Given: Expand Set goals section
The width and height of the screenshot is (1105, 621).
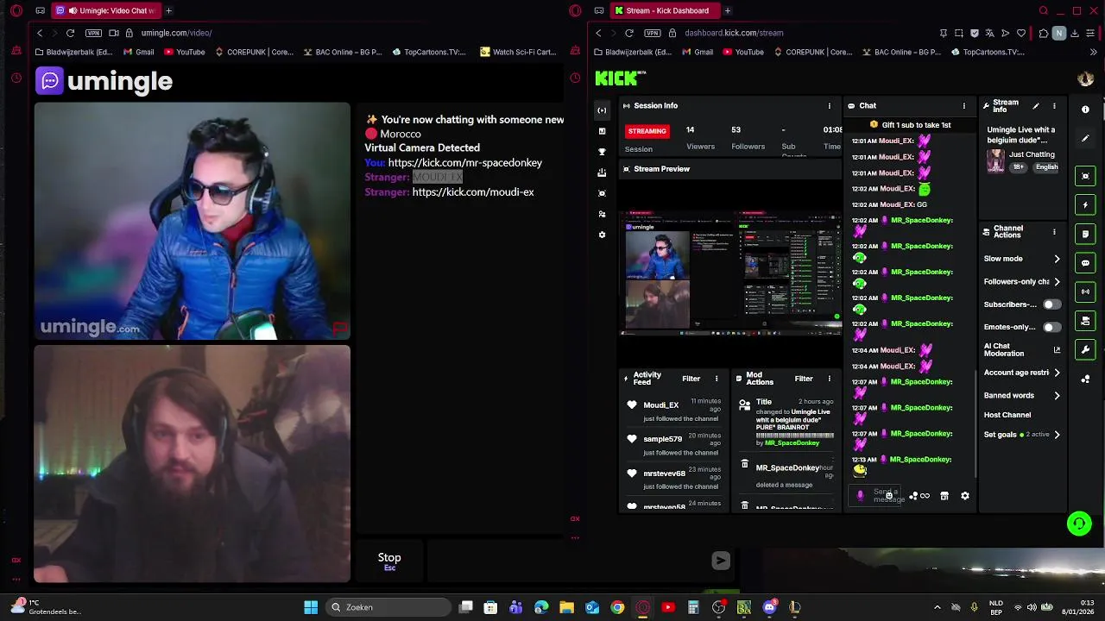Looking at the screenshot, I should click(1057, 435).
